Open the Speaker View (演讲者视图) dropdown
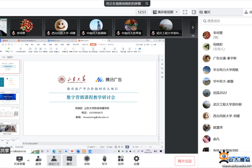The image size is (252, 168). pos(165,12)
